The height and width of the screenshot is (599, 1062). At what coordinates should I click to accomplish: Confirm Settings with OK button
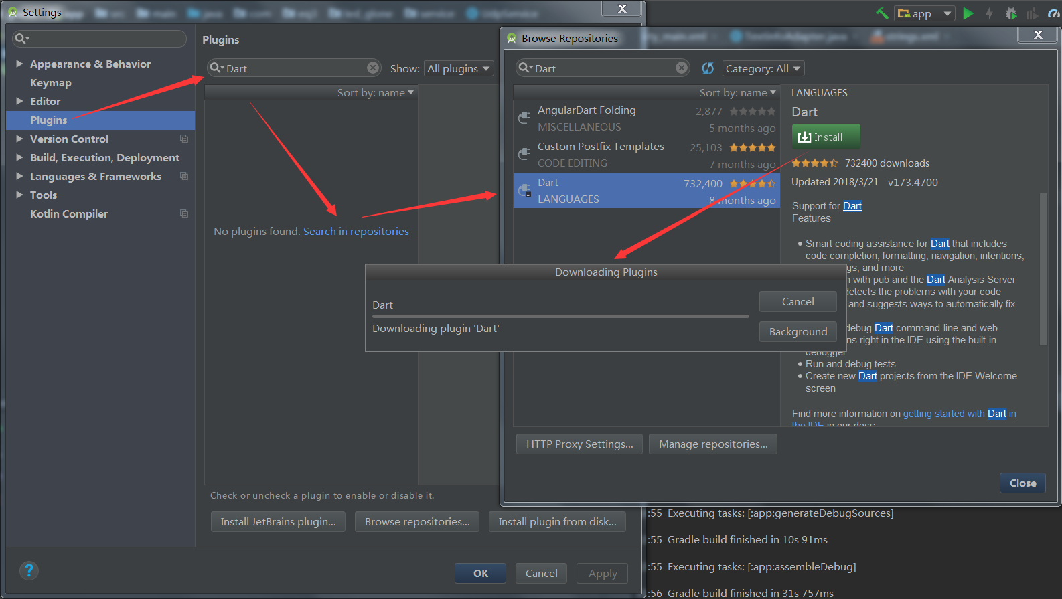[x=481, y=573]
